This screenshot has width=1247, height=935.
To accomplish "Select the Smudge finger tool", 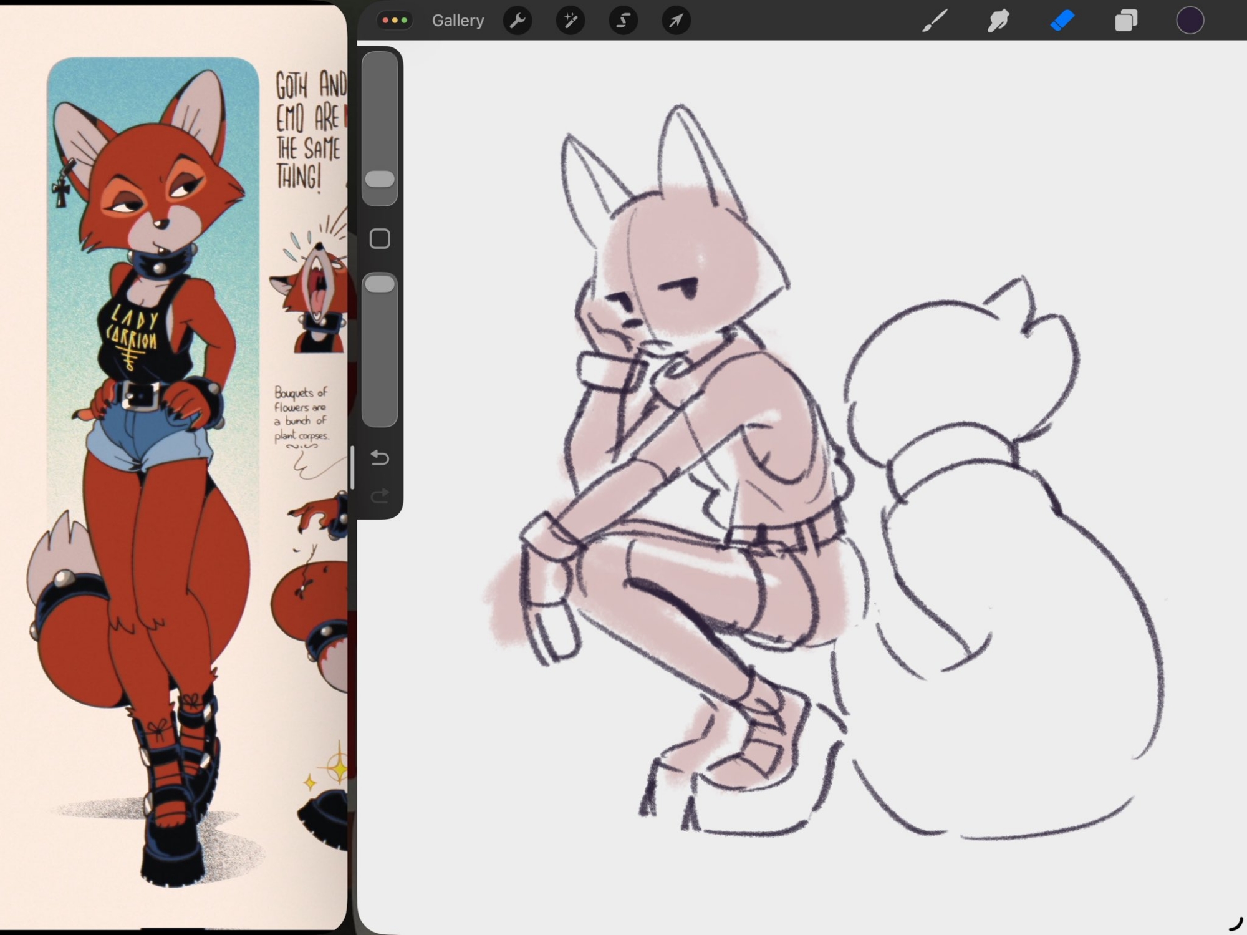I will click(998, 21).
